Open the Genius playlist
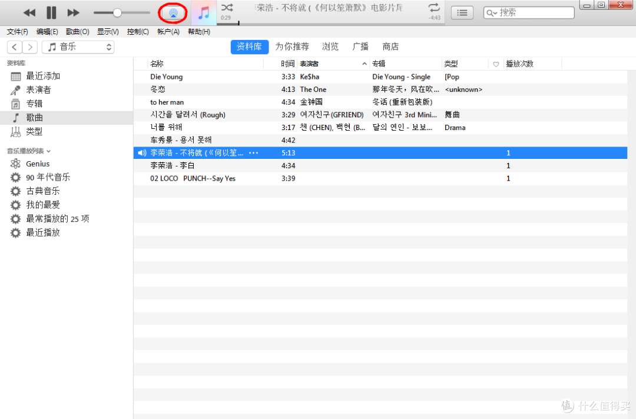636x419 pixels. (67, 164)
